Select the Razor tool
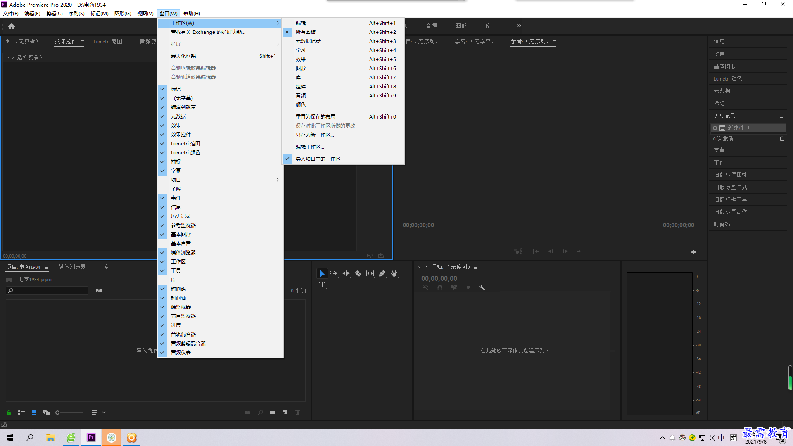The image size is (793, 446). pyautogui.click(x=358, y=273)
